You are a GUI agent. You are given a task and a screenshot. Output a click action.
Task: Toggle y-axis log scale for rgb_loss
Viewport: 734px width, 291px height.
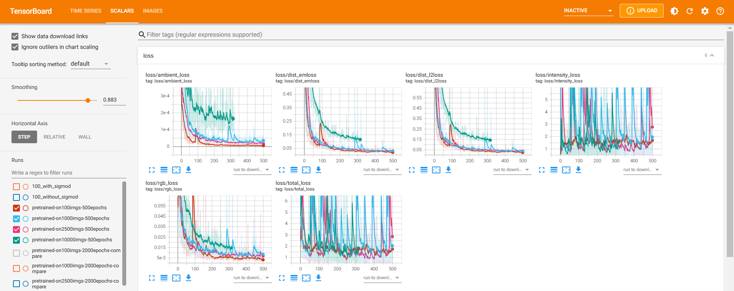pyautogui.click(x=164, y=278)
